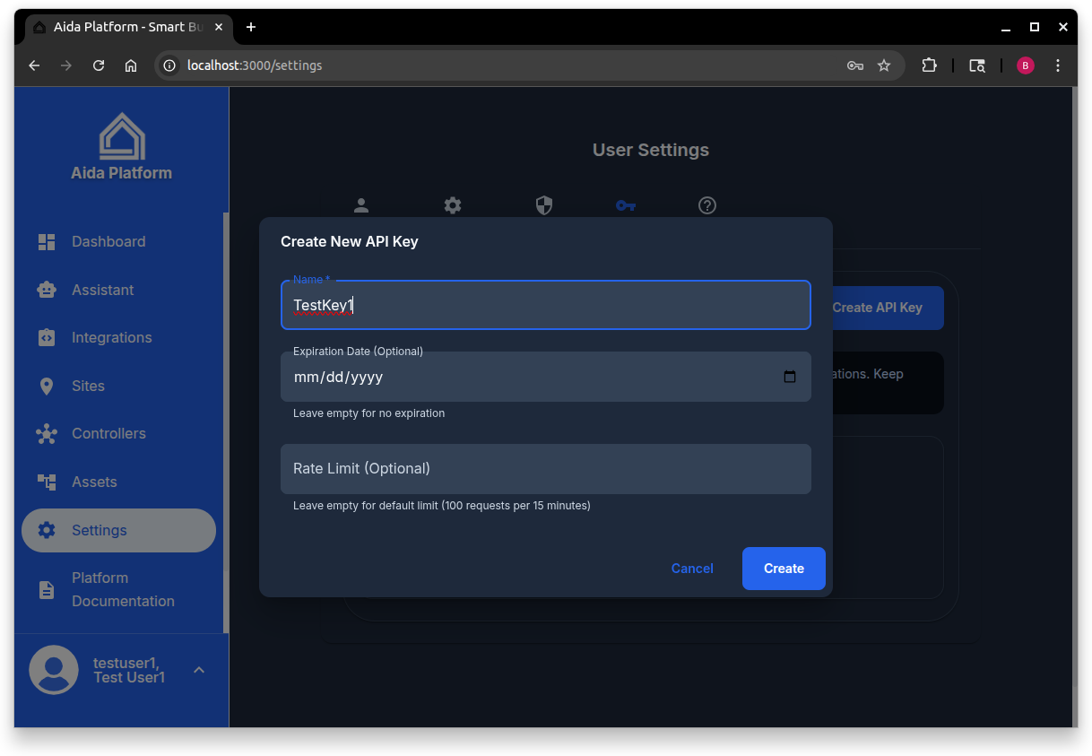Switch to the Settings sidebar entry
The width and height of the screenshot is (1092, 756).
click(x=99, y=530)
